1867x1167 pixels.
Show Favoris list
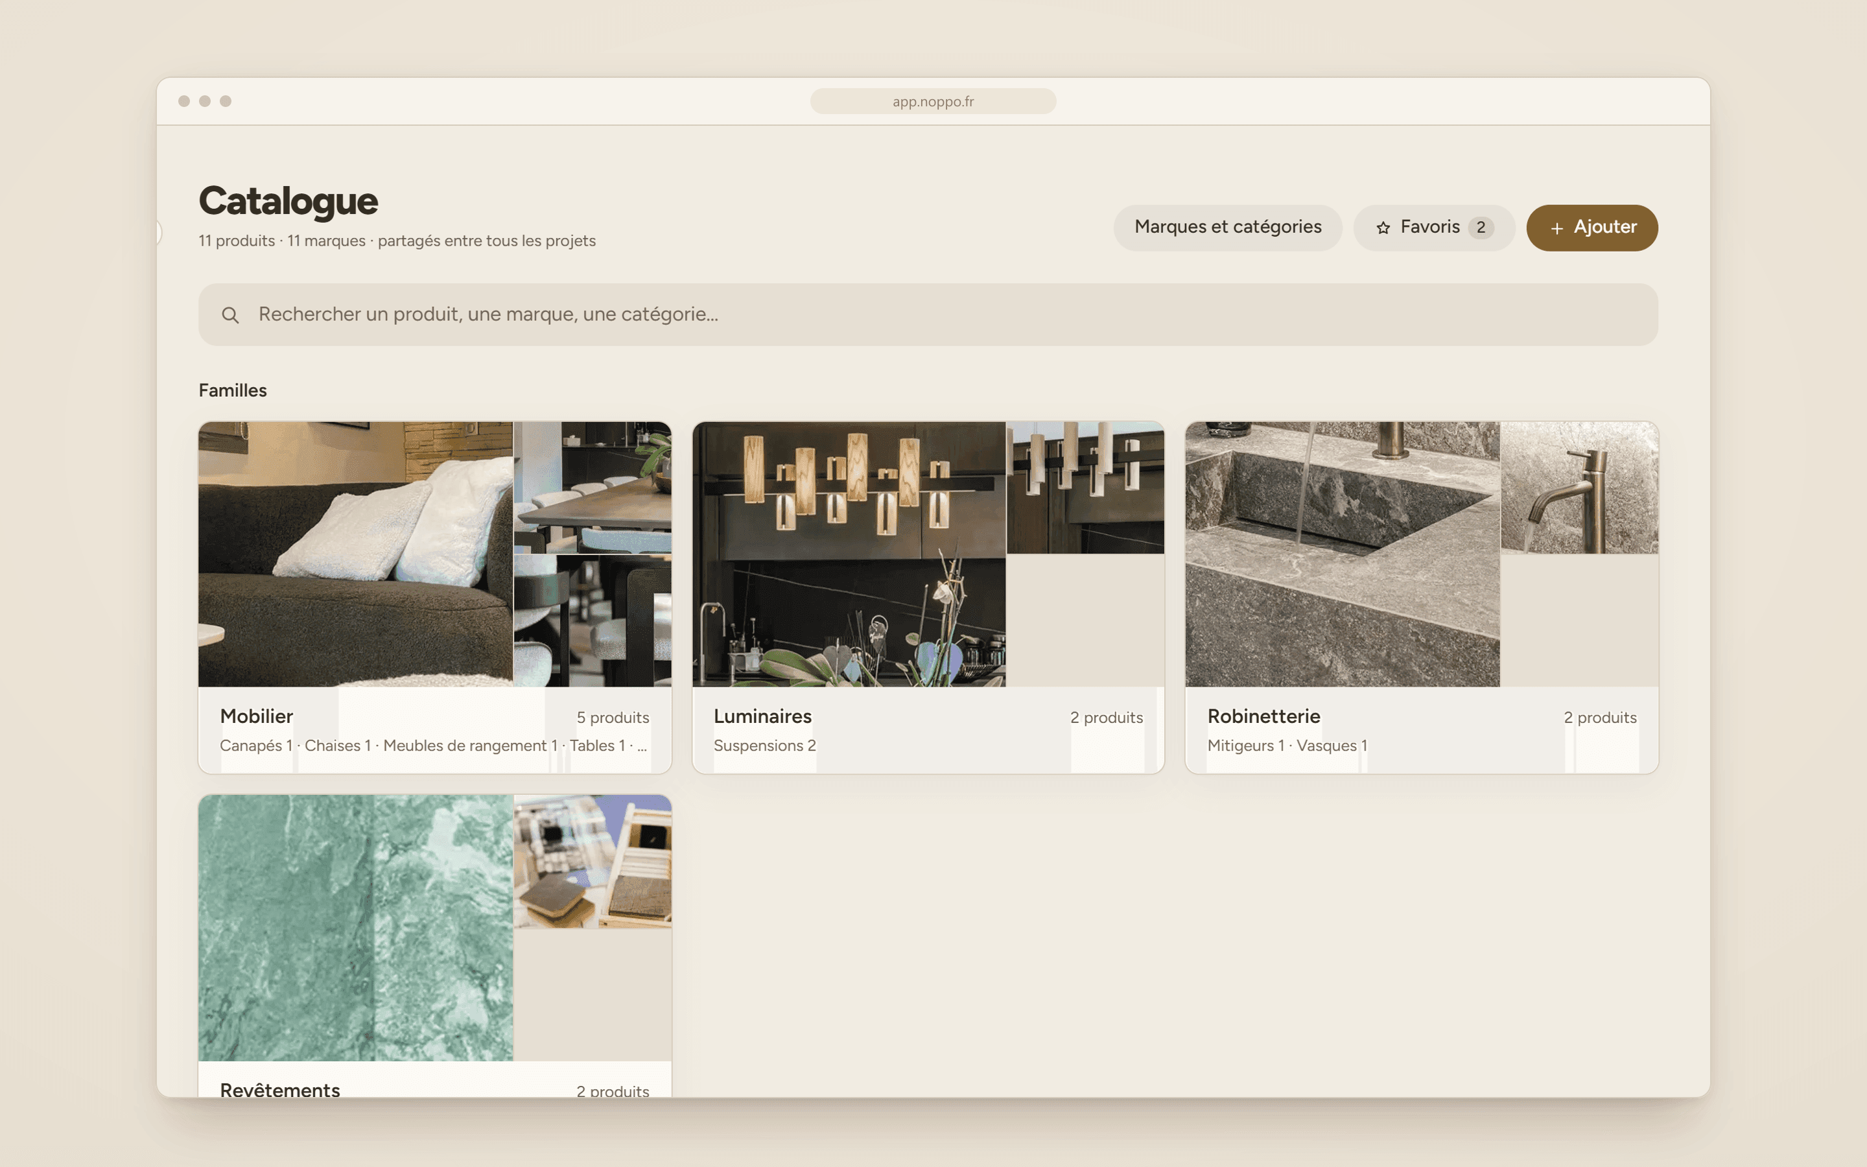1433,228
